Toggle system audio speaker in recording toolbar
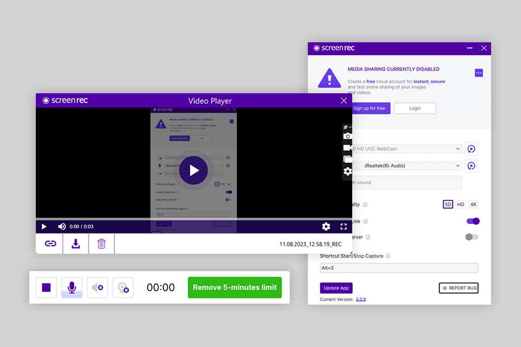Screen dimensions: 521x347 point(97,287)
